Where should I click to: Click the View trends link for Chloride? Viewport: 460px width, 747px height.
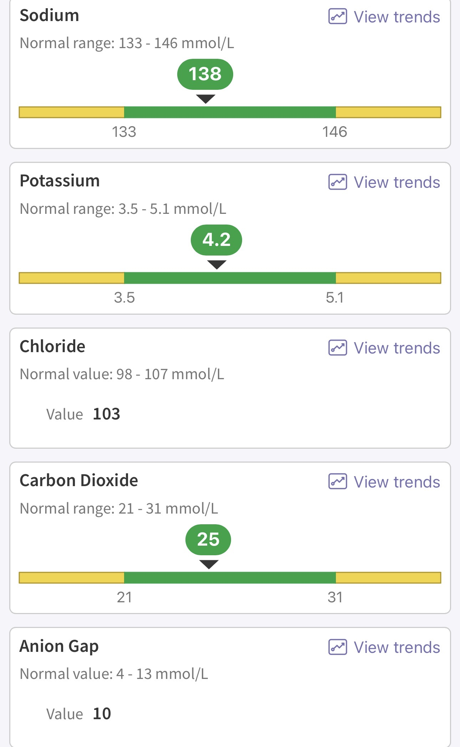[397, 348]
